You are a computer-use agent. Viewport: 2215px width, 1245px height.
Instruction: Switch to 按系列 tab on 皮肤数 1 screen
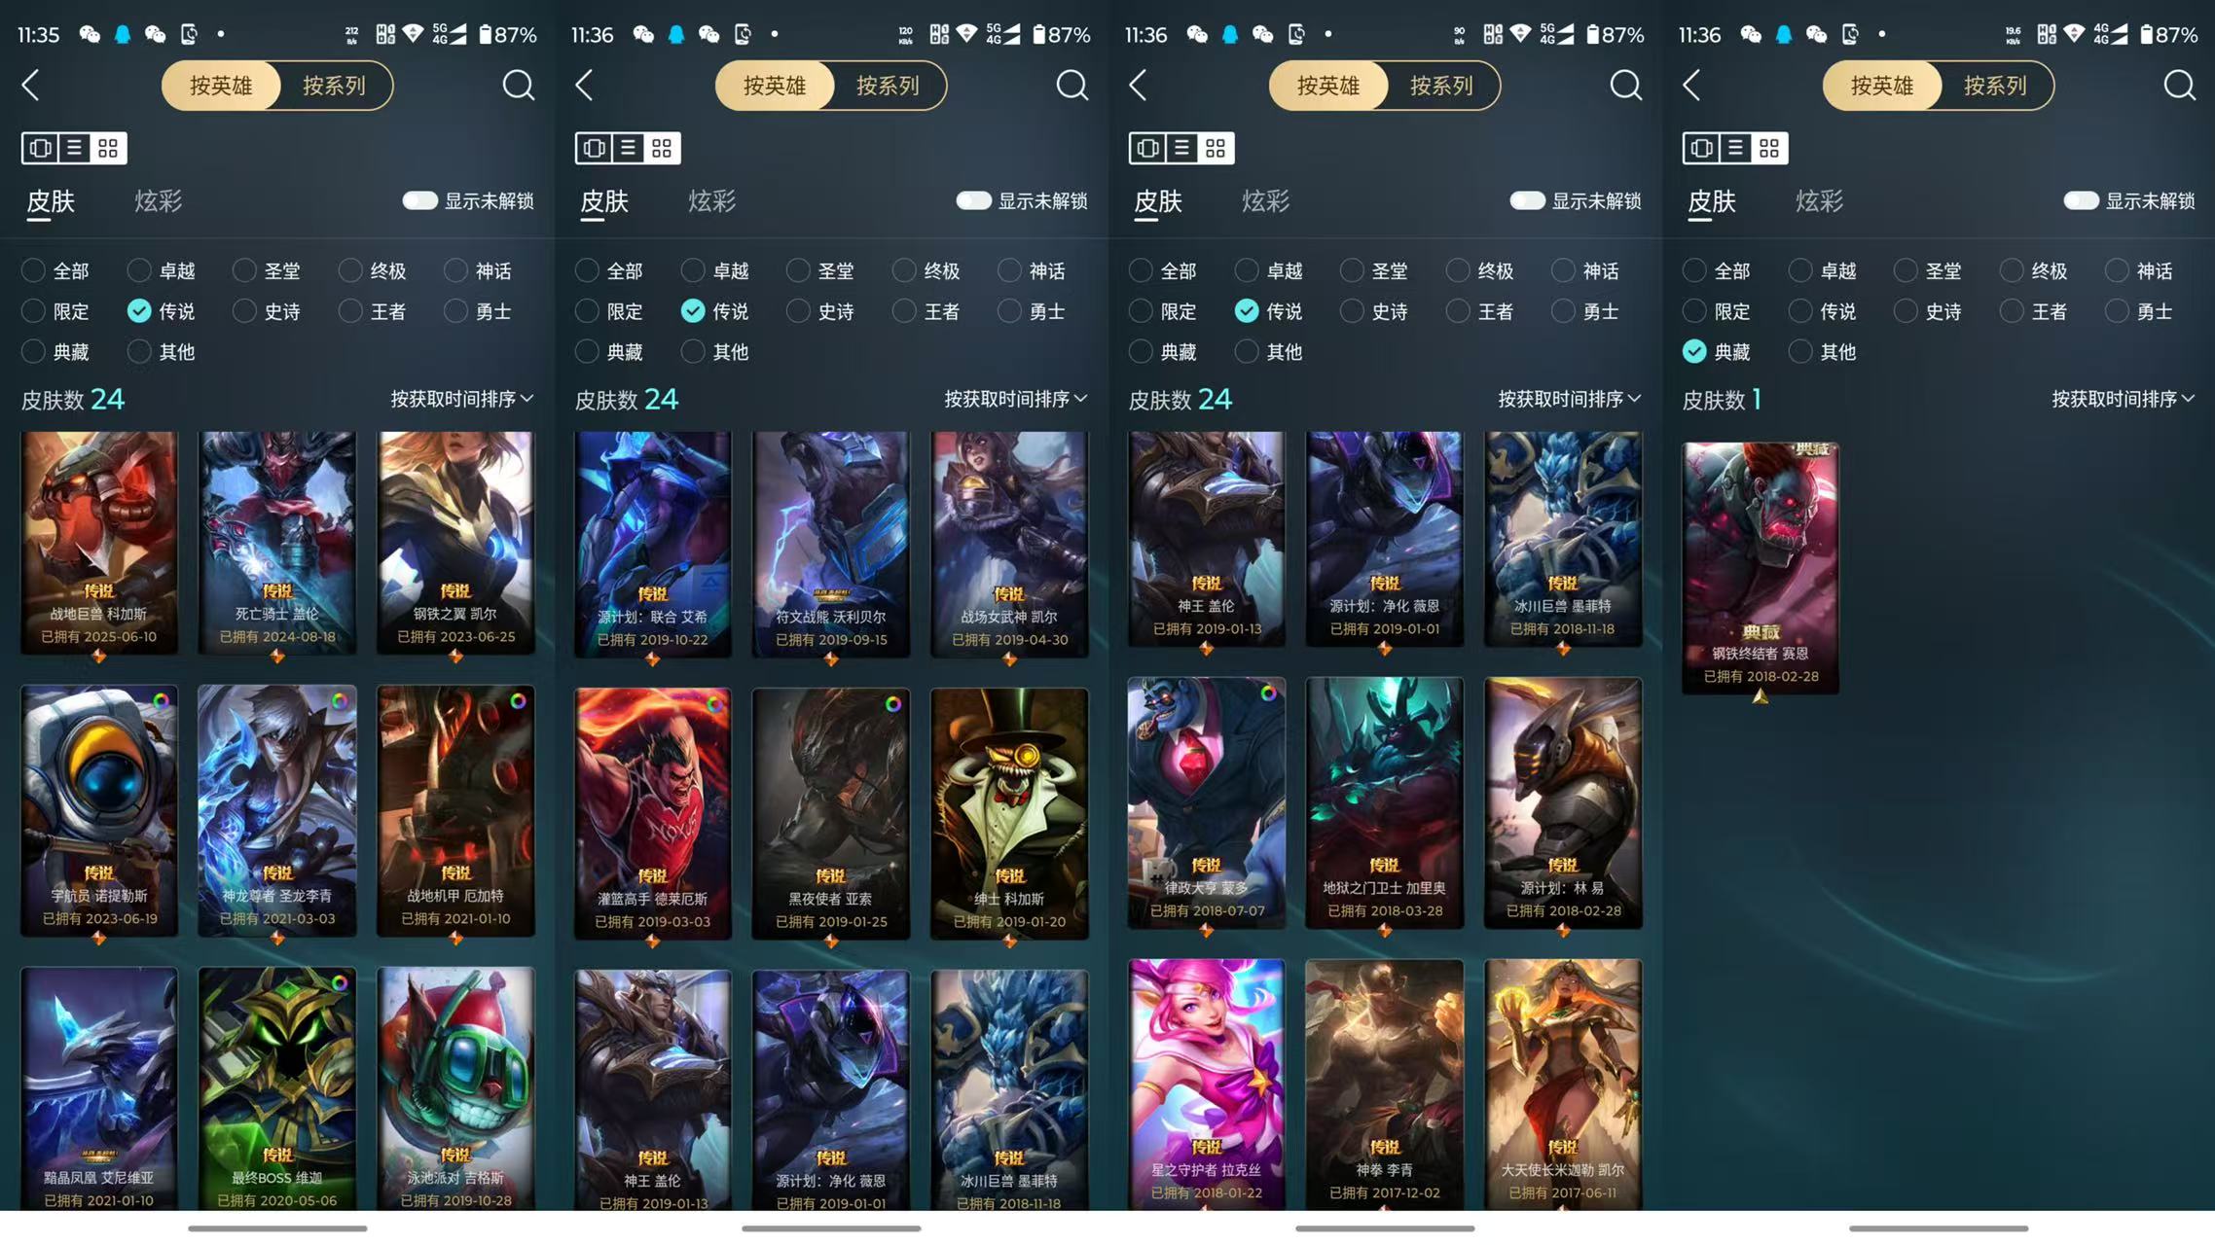coord(1995,86)
